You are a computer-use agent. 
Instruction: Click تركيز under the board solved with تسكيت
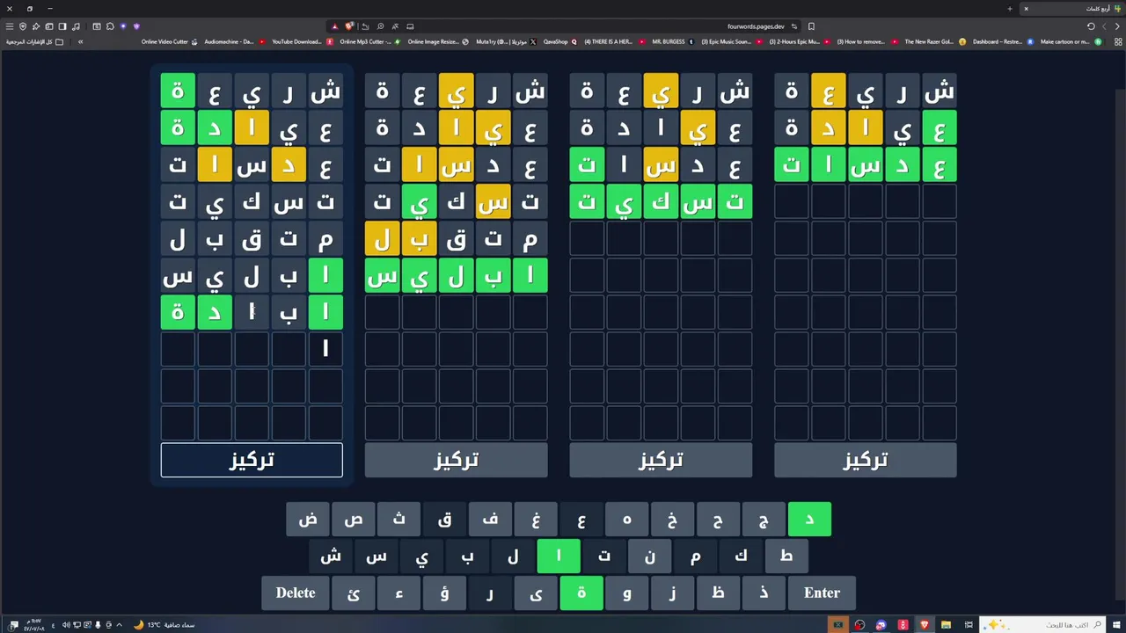click(x=661, y=460)
